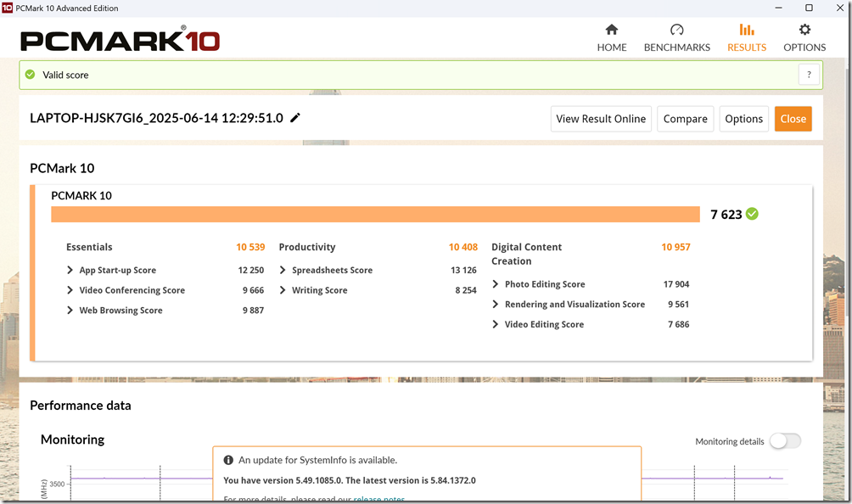Select the Results bar chart icon
852x504 pixels.
point(746,31)
